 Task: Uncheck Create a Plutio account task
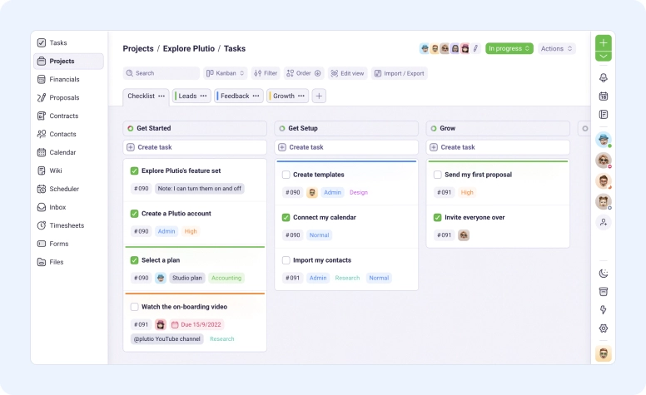134,214
